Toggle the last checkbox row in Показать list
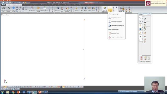167x94 pixels. click(143, 42)
